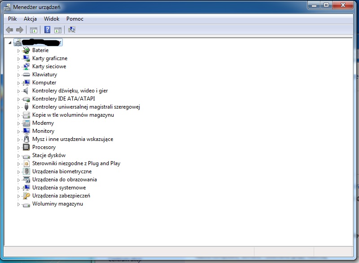Click the Kopie w tle woluminów icon
This screenshot has height=263, width=359.
coord(26,115)
